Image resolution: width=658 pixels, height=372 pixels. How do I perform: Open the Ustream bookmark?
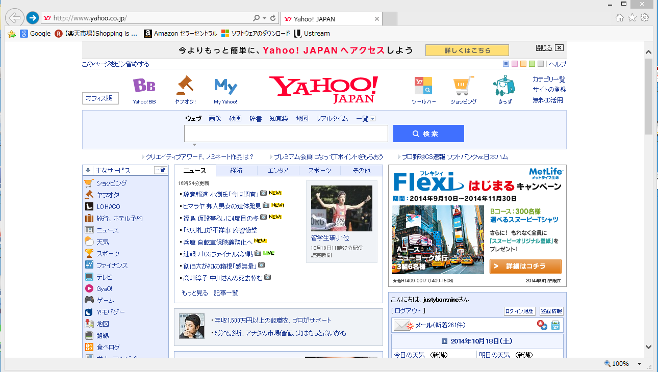[312, 34]
